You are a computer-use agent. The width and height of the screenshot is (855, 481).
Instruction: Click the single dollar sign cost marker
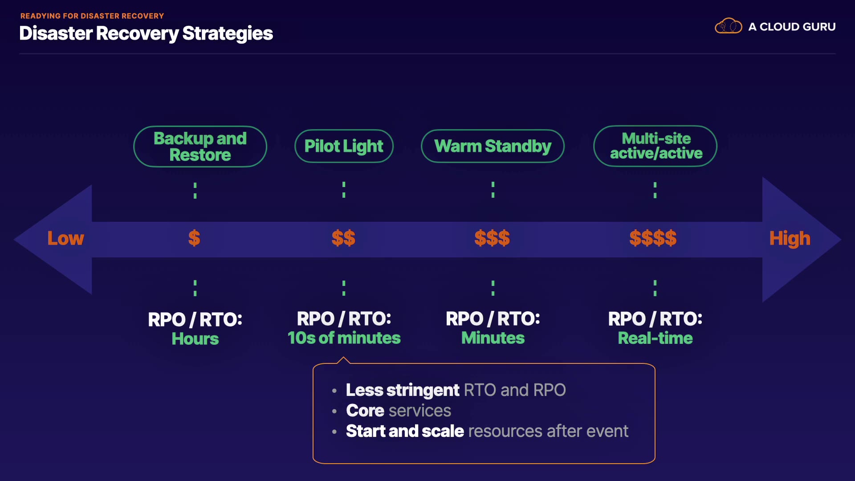point(194,238)
